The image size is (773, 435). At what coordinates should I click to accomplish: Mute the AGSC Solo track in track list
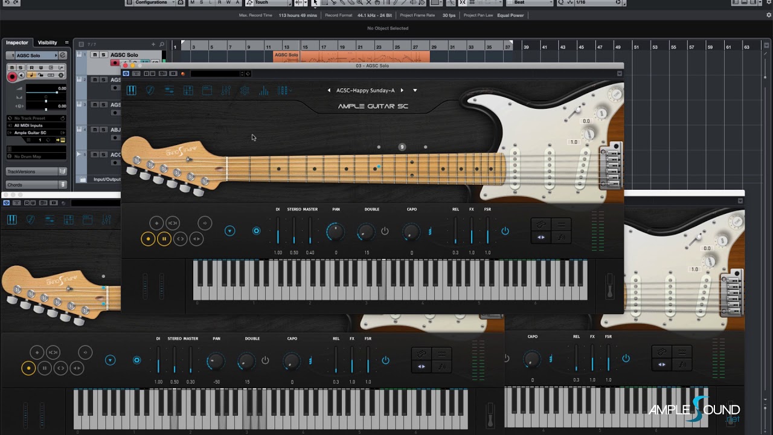tap(94, 55)
